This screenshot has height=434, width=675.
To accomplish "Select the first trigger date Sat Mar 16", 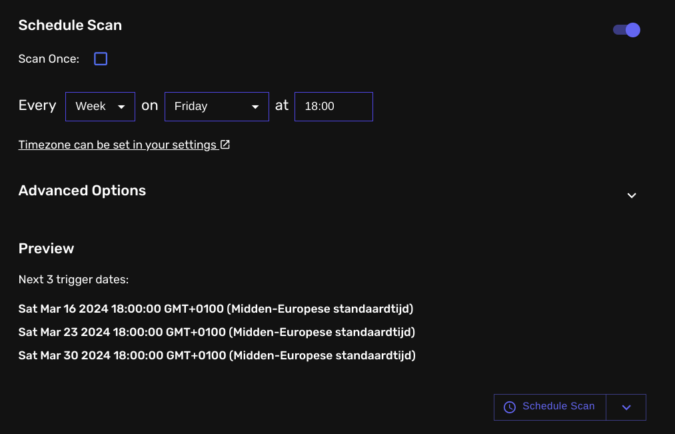I will pyautogui.click(x=217, y=308).
